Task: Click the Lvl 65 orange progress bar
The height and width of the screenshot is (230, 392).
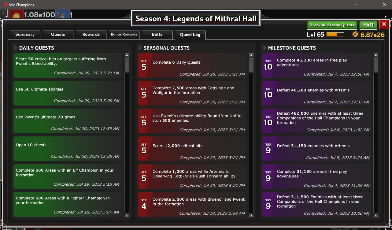Action: [335, 35]
